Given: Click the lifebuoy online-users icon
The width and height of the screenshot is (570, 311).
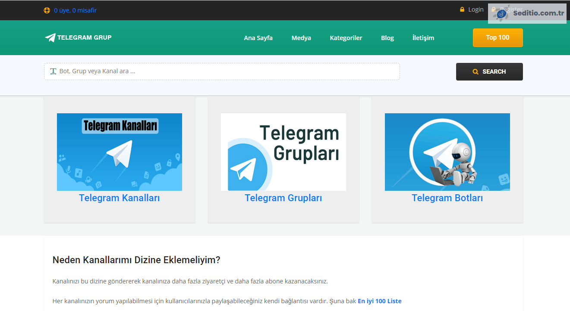Looking at the screenshot, I should [47, 10].
